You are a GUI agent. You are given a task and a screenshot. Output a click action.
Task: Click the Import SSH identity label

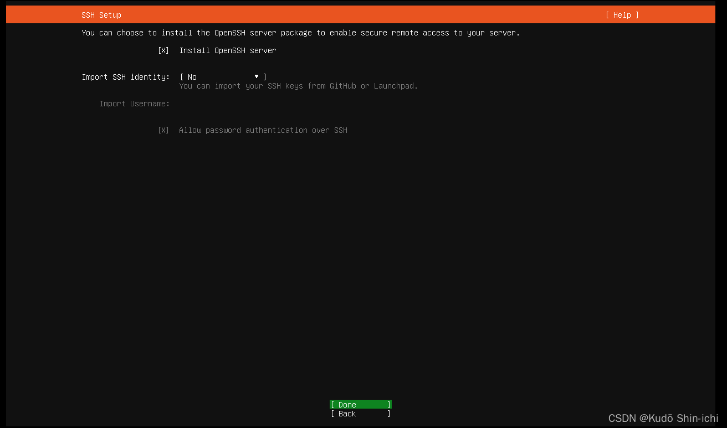click(126, 77)
